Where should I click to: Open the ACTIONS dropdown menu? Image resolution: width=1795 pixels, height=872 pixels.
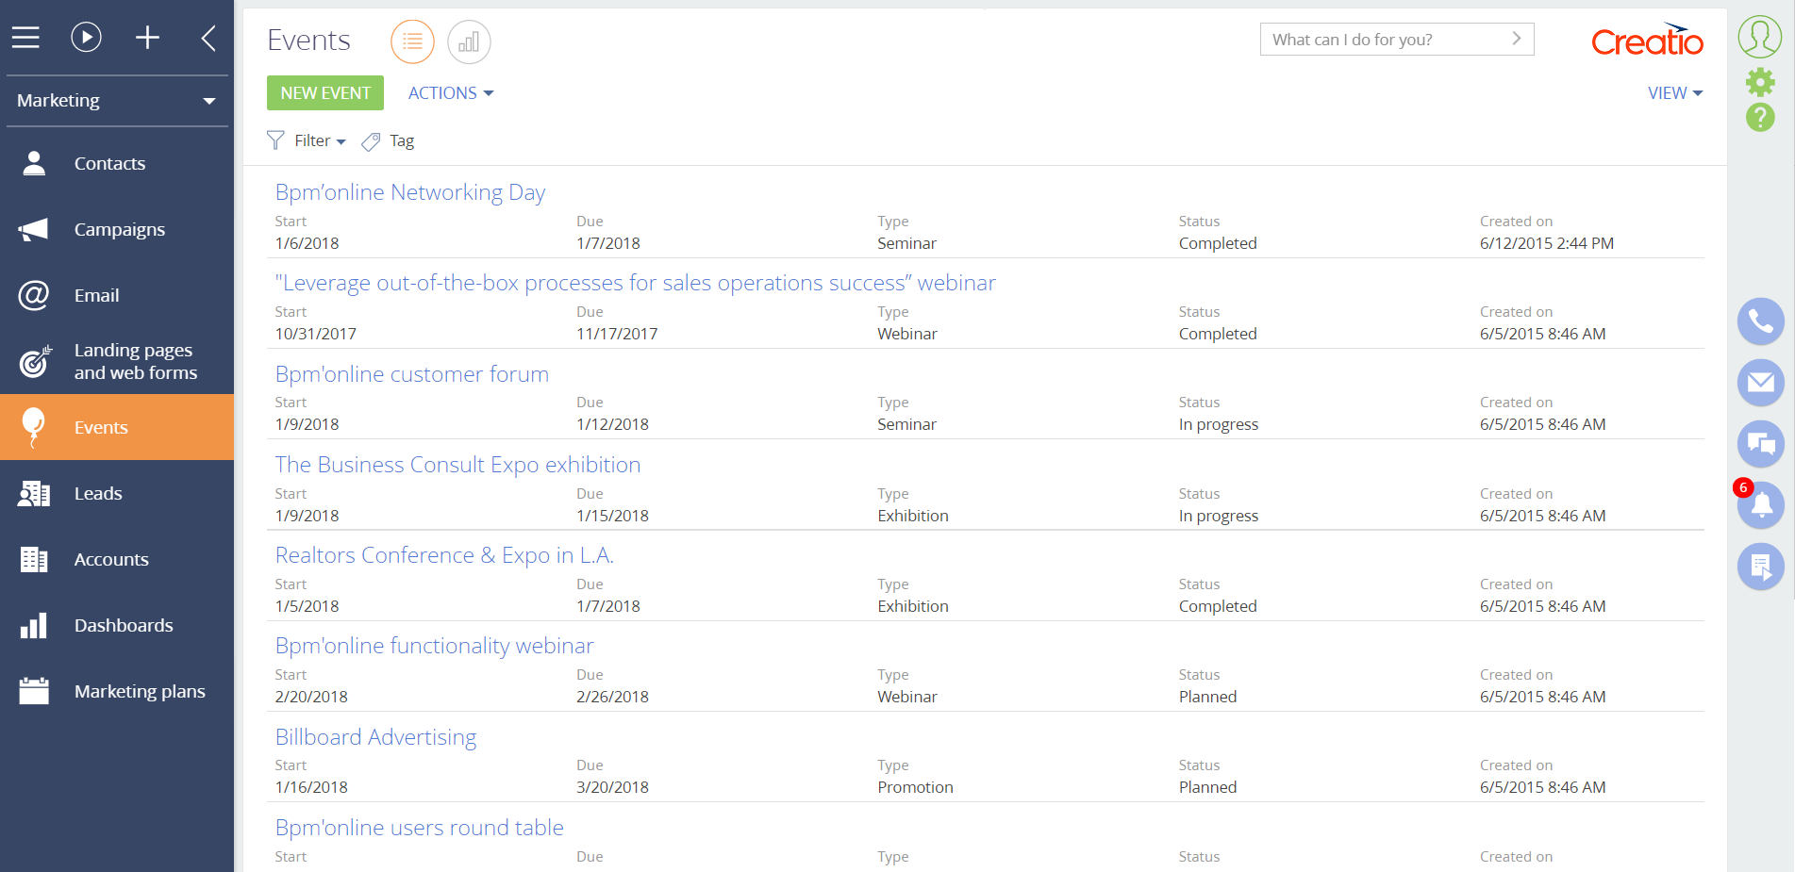[451, 93]
